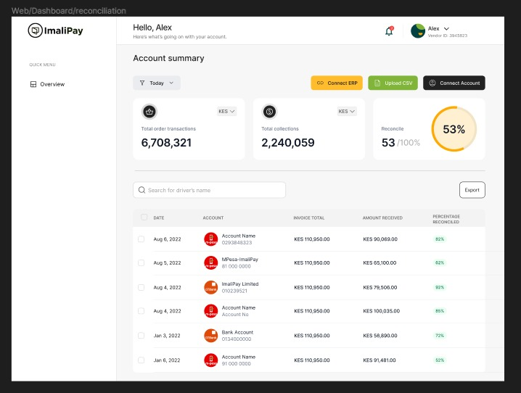Image resolution: width=521 pixels, height=393 pixels.
Task: Expand the Alex user menu chevron
Action: point(446,28)
